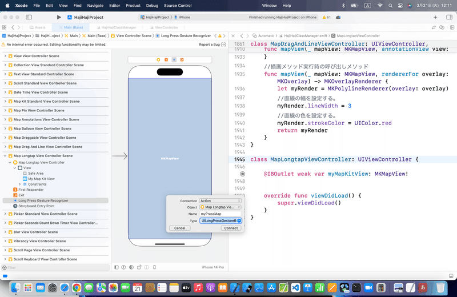Click the Name field myPressMap
This screenshot has height=297, width=457.
[x=221, y=214]
